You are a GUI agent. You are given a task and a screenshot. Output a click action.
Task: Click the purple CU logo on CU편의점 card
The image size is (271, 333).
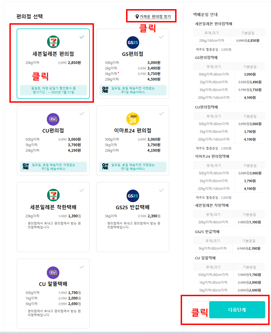pyautogui.click(x=53, y=119)
